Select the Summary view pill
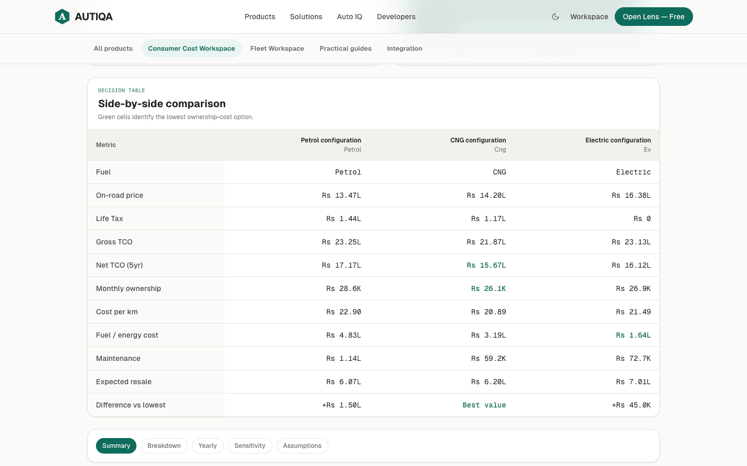The height and width of the screenshot is (466, 747). coord(116,446)
